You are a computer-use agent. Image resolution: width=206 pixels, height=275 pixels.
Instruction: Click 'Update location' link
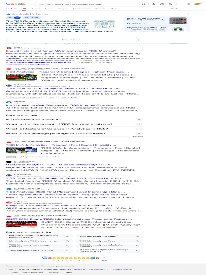(x=123, y=269)
